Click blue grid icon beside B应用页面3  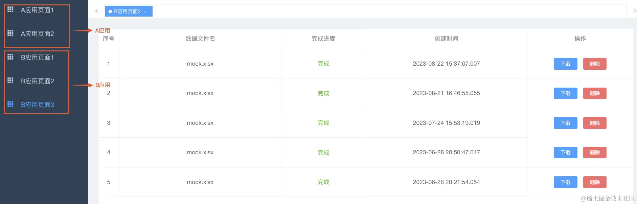(x=10, y=104)
